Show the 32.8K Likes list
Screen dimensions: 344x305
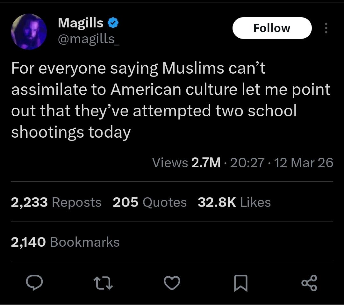(x=234, y=202)
